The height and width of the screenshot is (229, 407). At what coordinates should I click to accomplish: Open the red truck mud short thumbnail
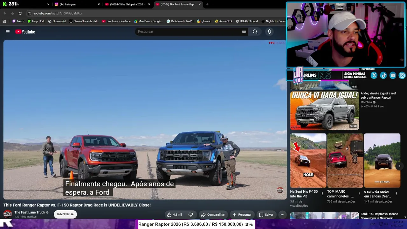(x=345, y=161)
